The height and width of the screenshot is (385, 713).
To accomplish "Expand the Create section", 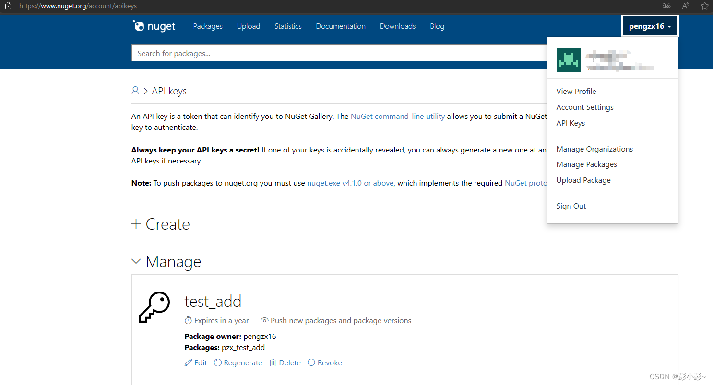I will click(161, 224).
